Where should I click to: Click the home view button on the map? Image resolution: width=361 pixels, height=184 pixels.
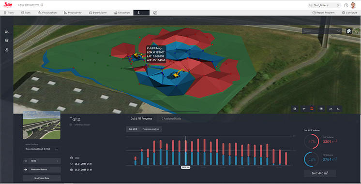pos(349,31)
